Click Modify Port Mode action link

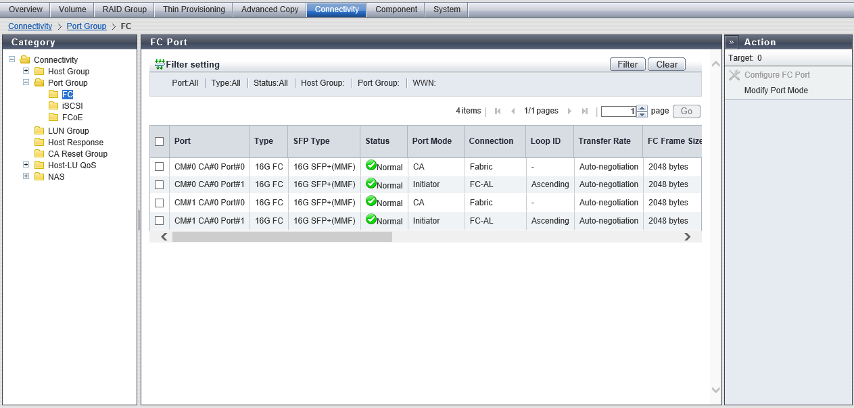[x=776, y=91]
